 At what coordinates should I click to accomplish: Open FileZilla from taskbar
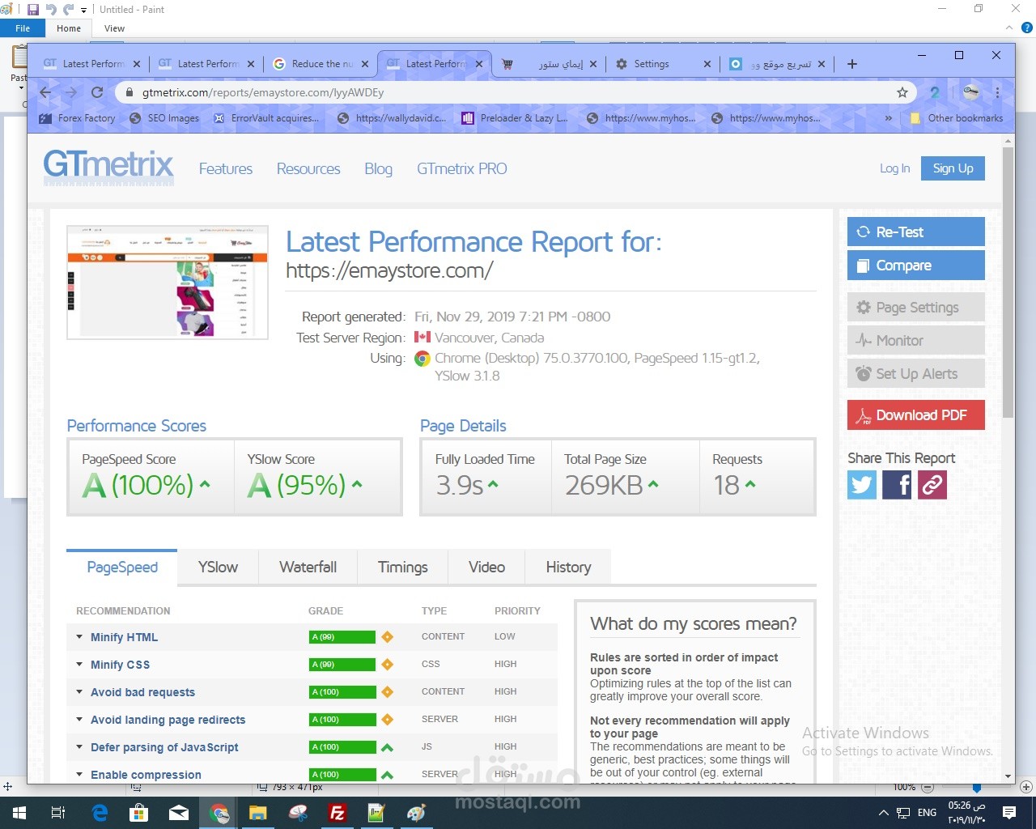tap(338, 813)
